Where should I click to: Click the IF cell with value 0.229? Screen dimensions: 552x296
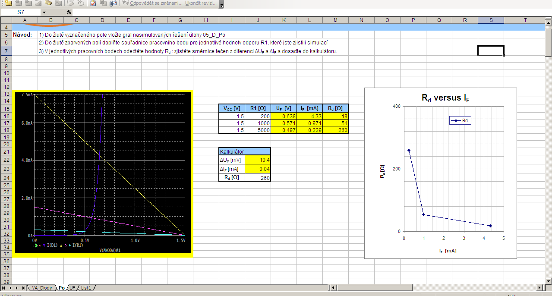click(x=309, y=130)
